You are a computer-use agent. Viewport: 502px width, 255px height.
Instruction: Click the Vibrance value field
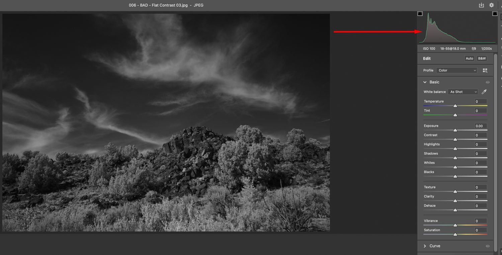coord(481,221)
